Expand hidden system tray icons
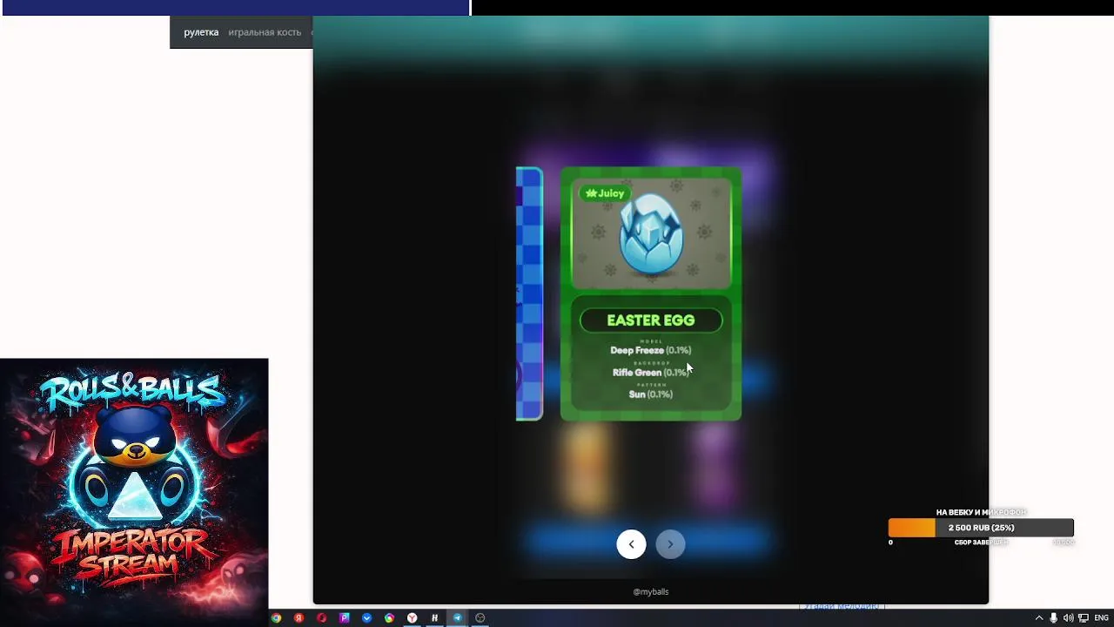Screen dimensions: 1114x627 (1038, 618)
